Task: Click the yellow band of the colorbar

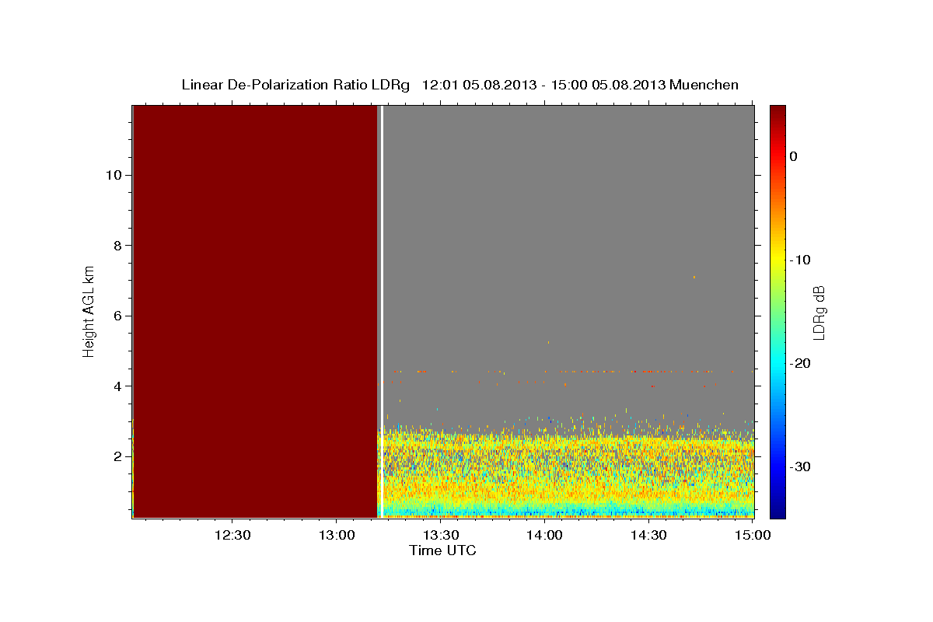Action: (x=777, y=257)
